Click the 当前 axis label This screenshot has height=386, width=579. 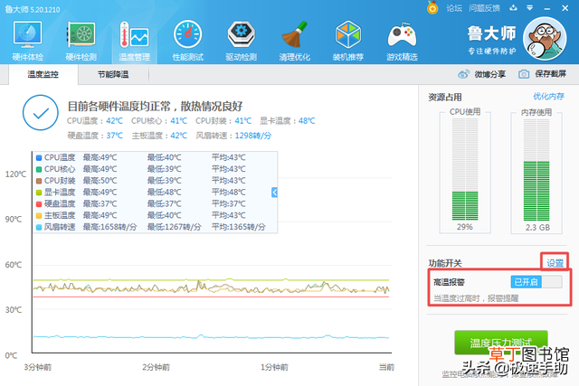(x=386, y=367)
